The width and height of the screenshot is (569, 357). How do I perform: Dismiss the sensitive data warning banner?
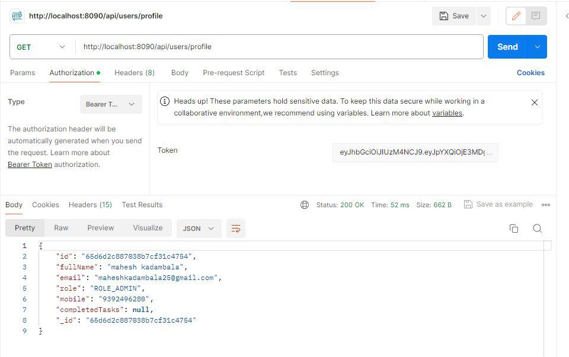[534, 102]
